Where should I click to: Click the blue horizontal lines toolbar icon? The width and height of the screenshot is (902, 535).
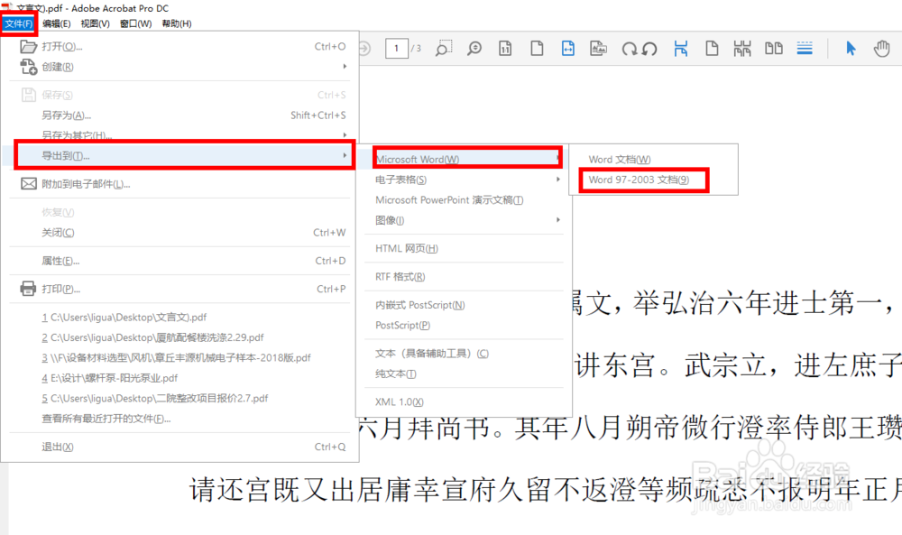805,49
